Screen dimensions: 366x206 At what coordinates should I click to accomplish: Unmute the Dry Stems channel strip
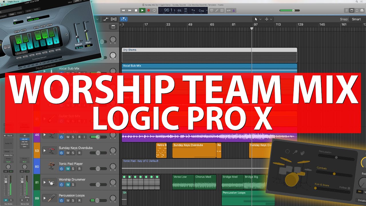tap(6, 200)
